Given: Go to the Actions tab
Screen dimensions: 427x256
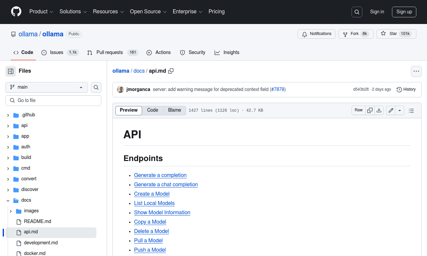Looking at the screenshot, I should pyautogui.click(x=158, y=52).
